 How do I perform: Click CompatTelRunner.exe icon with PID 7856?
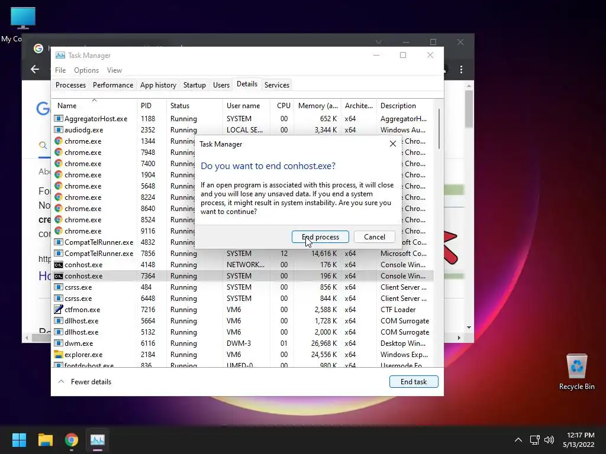tap(59, 253)
